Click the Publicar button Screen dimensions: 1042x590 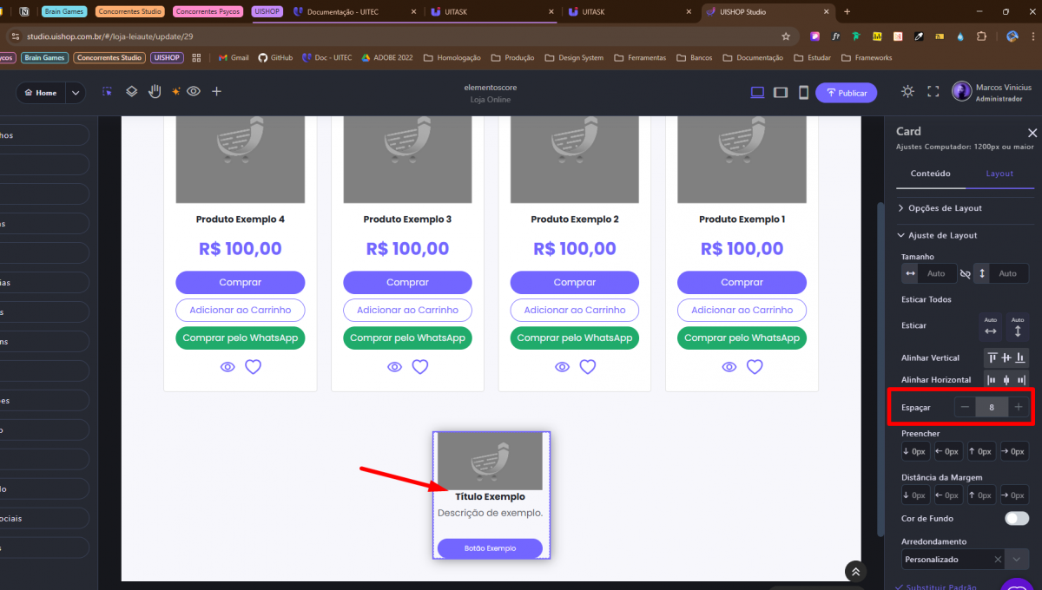[x=846, y=93]
